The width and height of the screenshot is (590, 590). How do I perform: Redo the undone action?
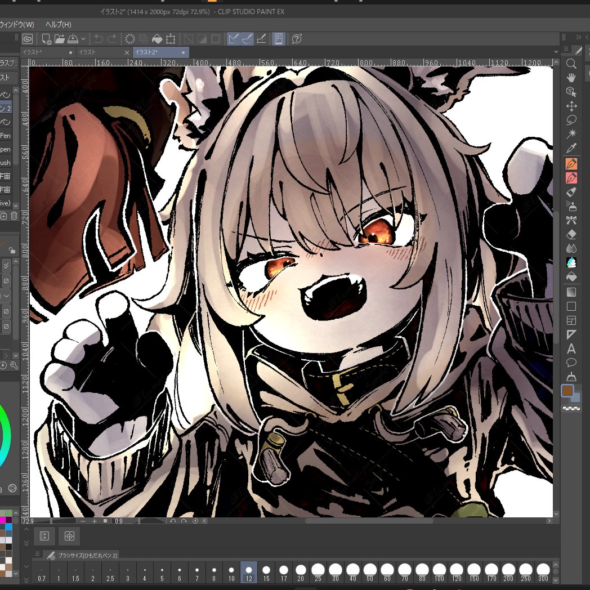point(112,39)
